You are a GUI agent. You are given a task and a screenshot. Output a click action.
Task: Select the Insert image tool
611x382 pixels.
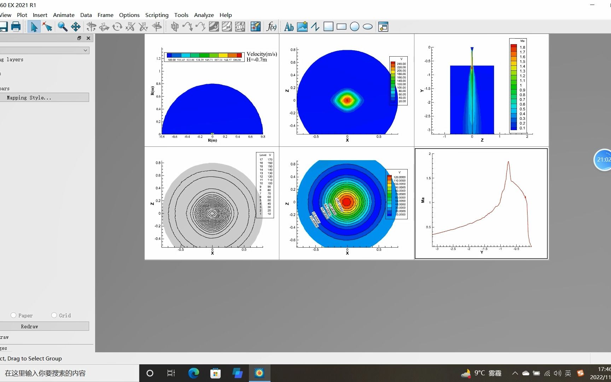[302, 27]
